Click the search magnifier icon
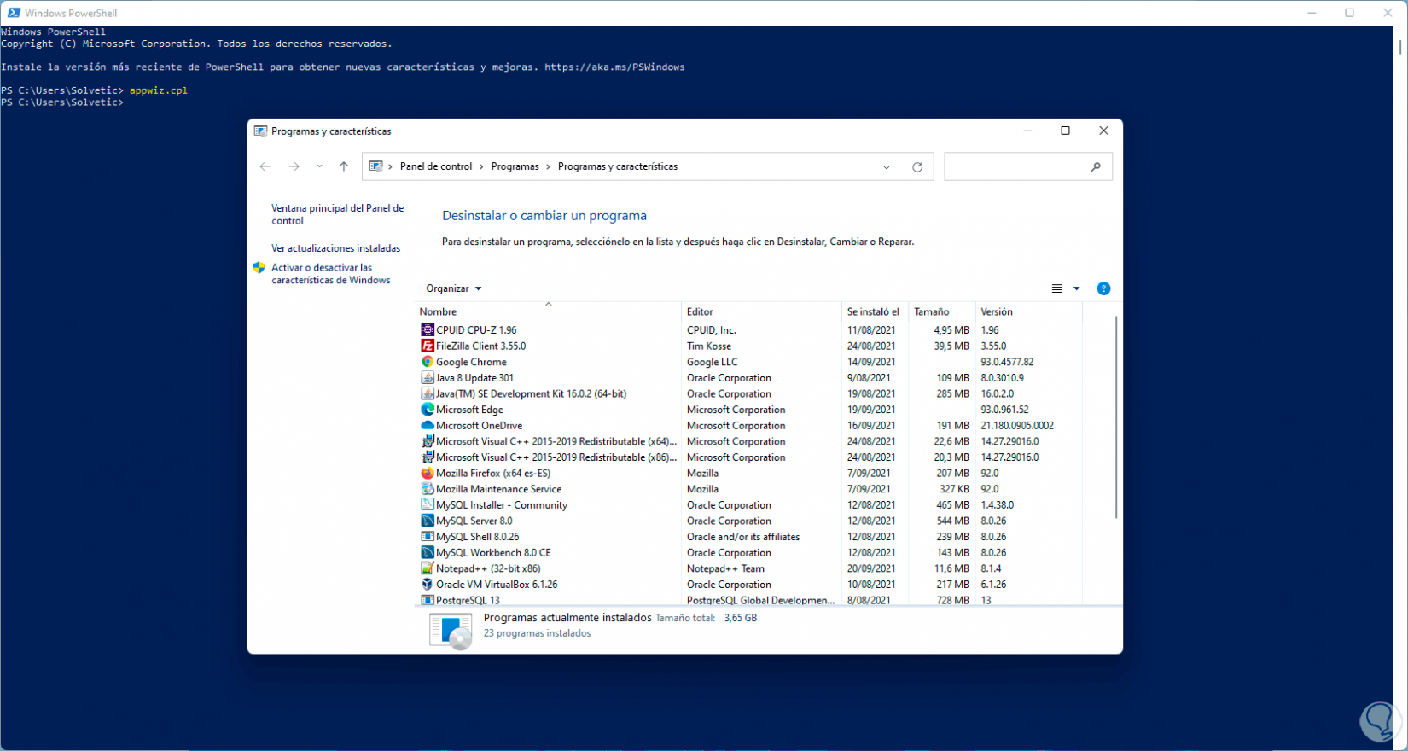The width and height of the screenshot is (1408, 751). 1096,167
